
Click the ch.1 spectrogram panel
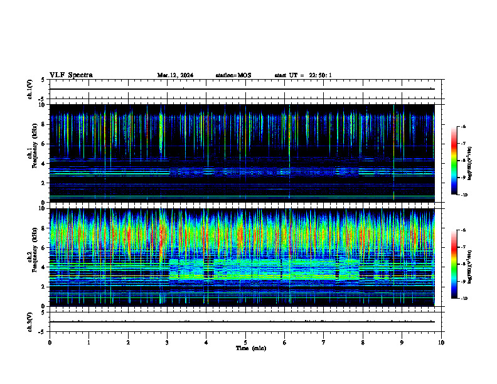pyautogui.click(x=242, y=153)
